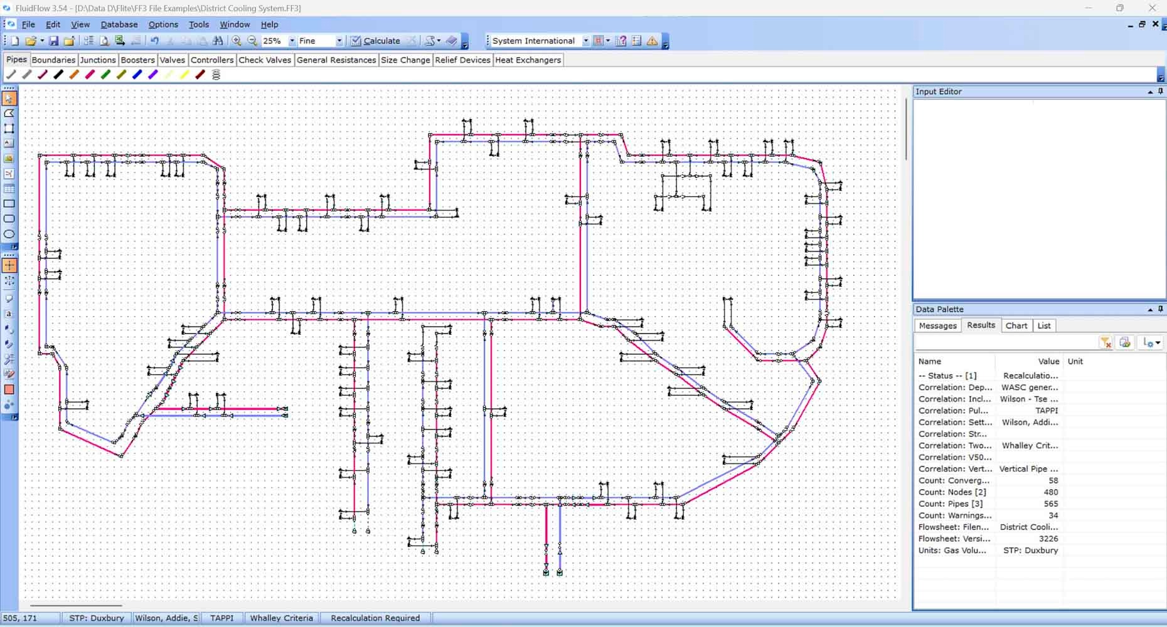Collapse the Data Palette panel arrow
The width and height of the screenshot is (1167, 627).
pos(1150,309)
